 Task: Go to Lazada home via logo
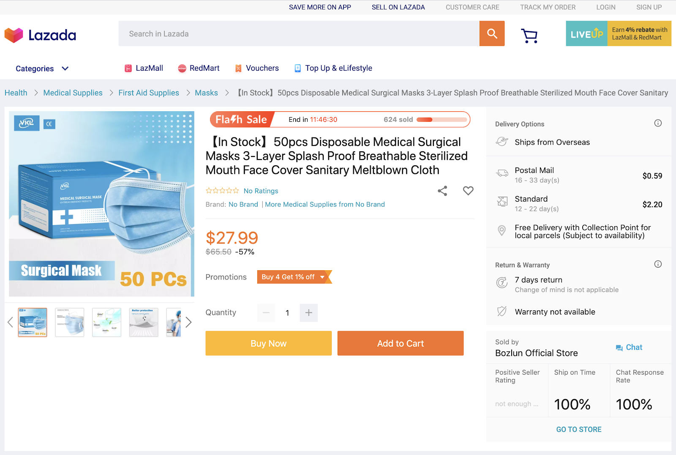click(40, 35)
